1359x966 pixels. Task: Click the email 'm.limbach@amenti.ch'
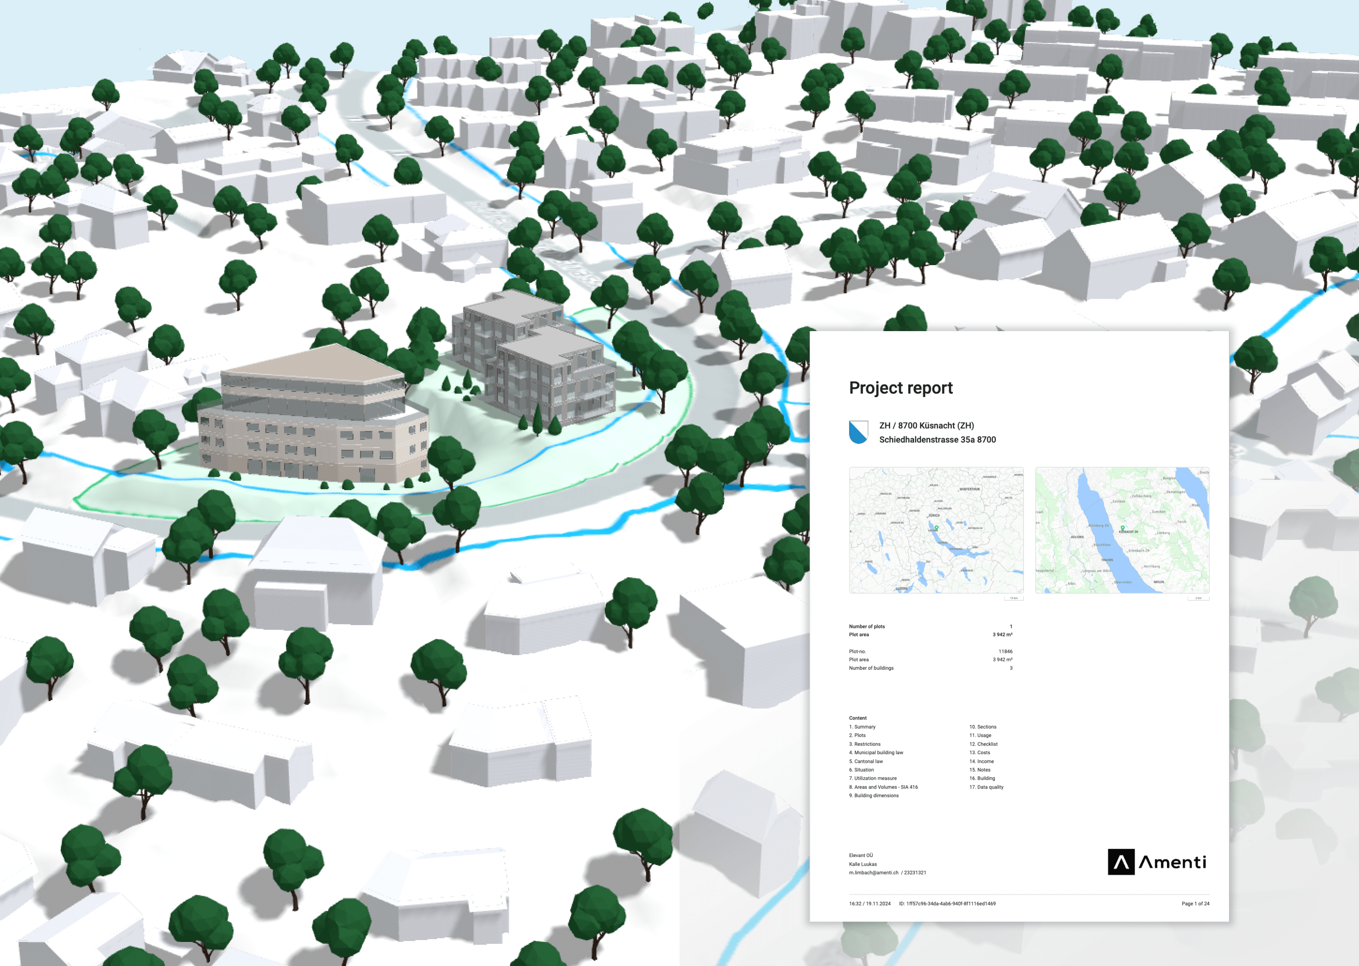pos(873,873)
